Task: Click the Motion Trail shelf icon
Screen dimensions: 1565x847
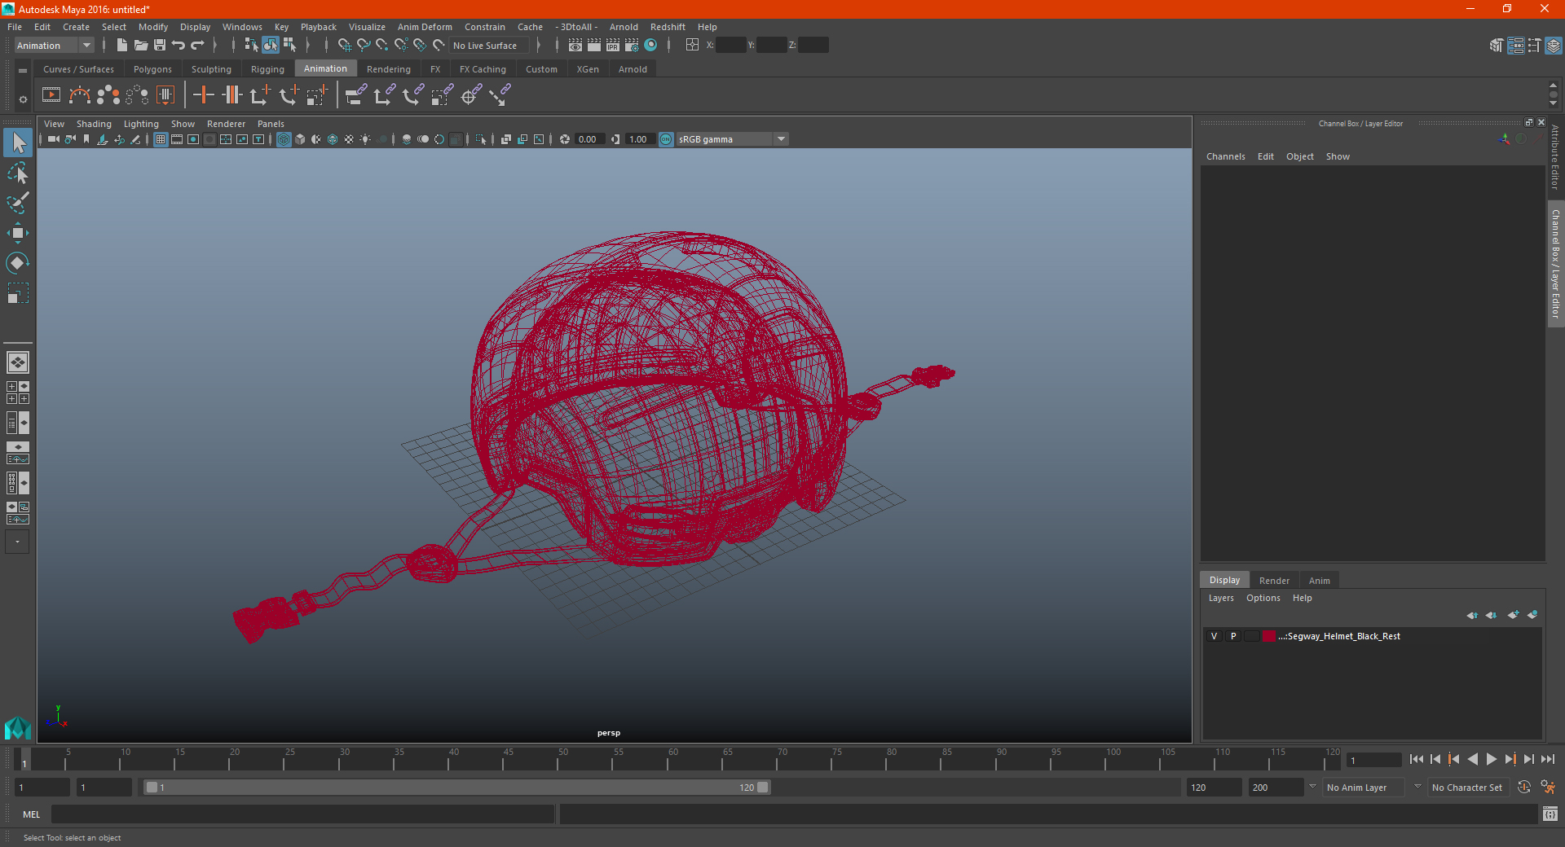Action: (x=80, y=95)
